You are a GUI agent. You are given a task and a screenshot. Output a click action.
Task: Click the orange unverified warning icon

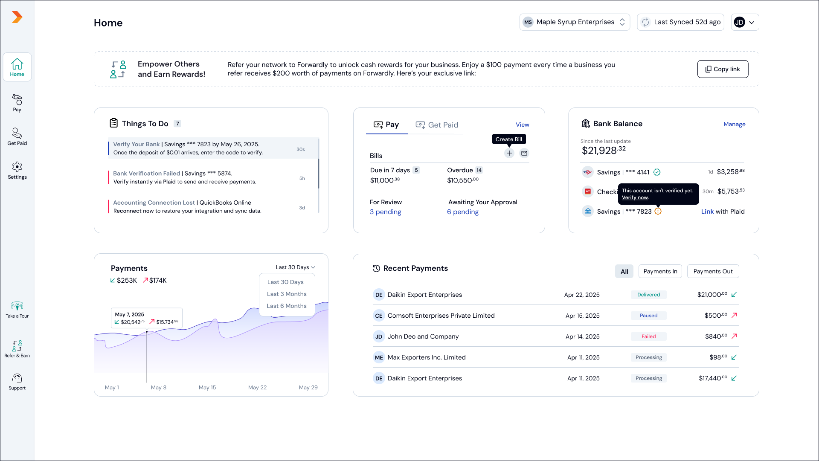[658, 211]
